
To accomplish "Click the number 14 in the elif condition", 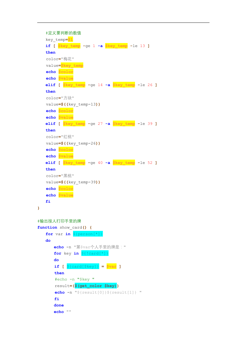I will pyautogui.click(x=100, y=85).
